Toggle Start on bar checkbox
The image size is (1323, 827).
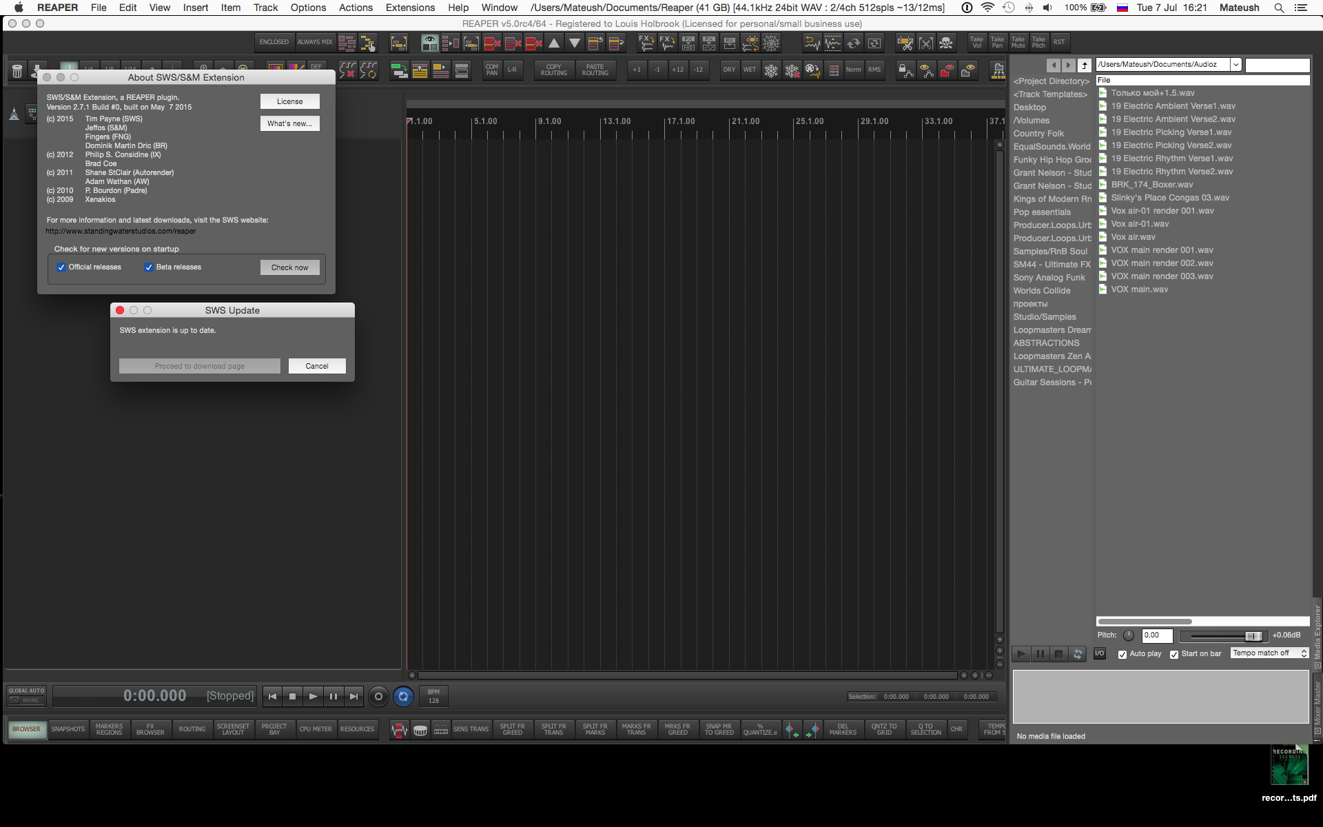1174,654
